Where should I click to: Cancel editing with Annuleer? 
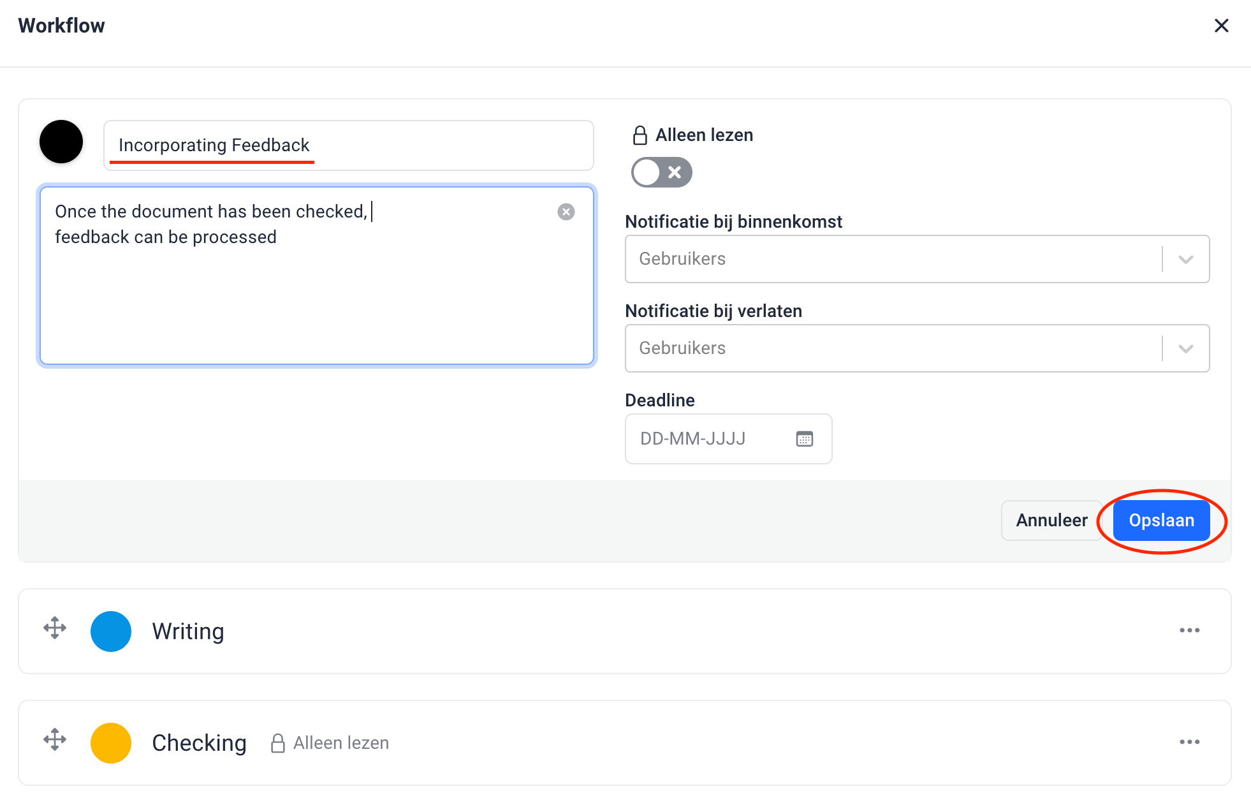click(1051, 521)
